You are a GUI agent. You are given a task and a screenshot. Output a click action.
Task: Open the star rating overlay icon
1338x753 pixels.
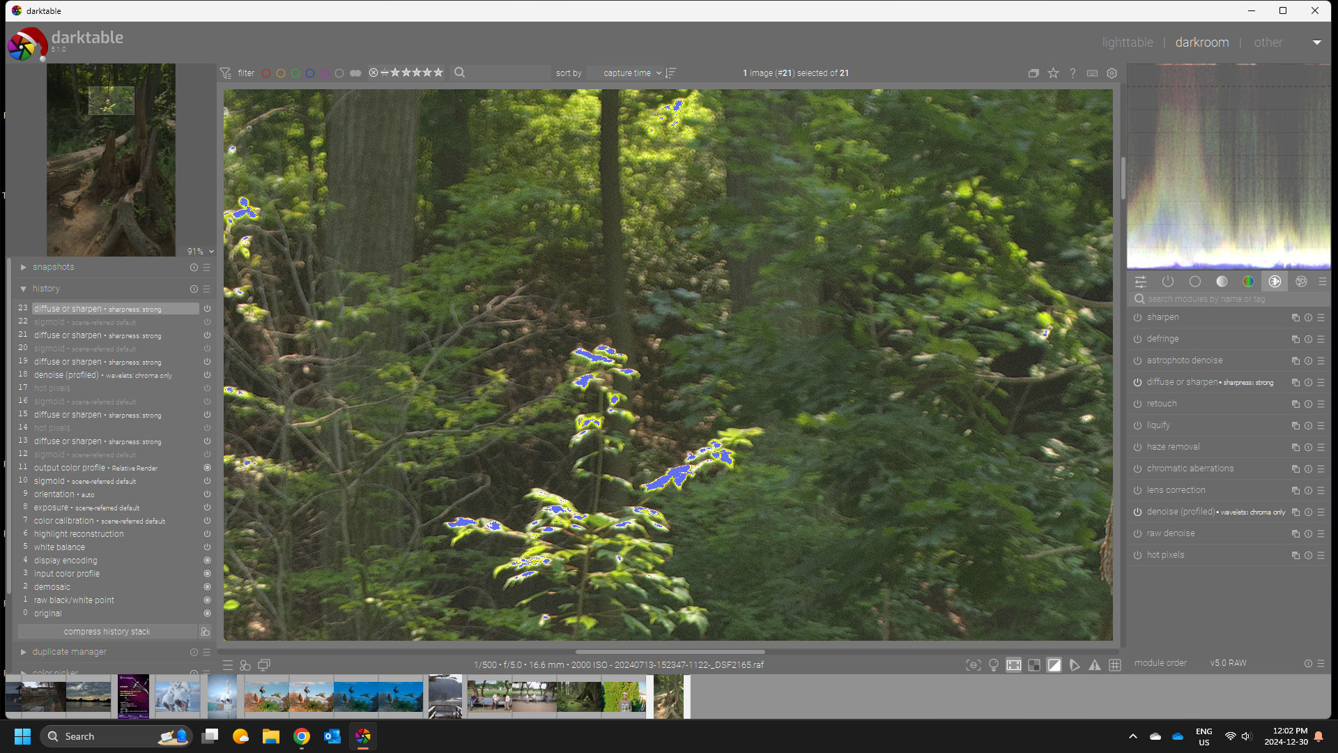(x=1054, y=73)
